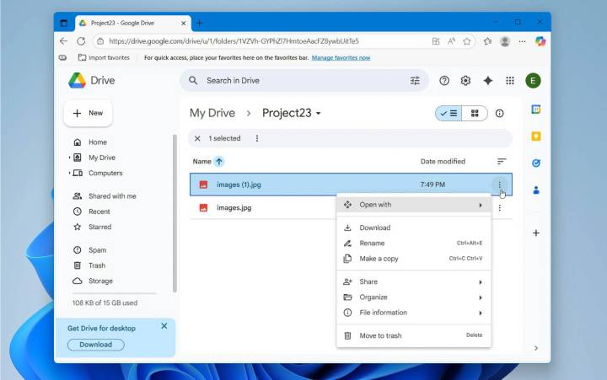Refresh the browser page

click(x=81, y=41)
